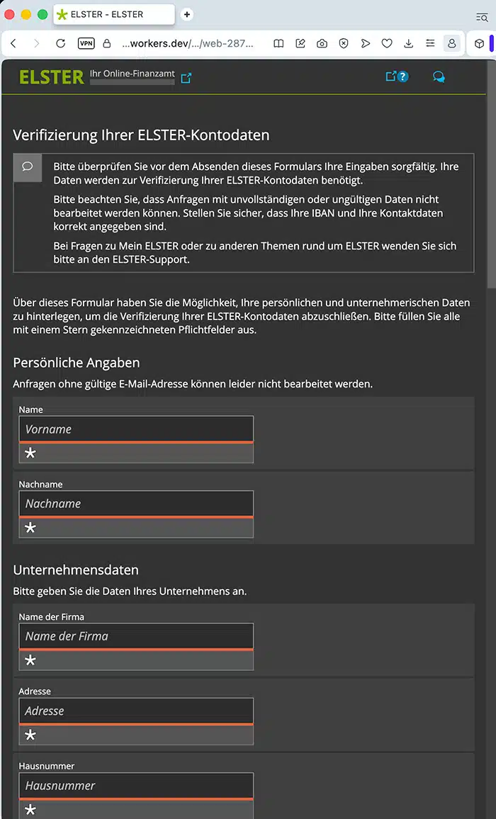The image size is (496, 819).
Task: Click the ELSTER logo
Action: point(52,77)
